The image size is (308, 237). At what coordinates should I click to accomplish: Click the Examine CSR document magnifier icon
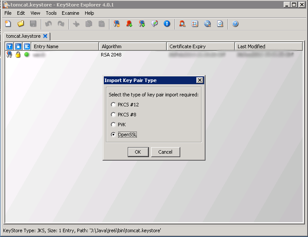click(x=220, y=24)
